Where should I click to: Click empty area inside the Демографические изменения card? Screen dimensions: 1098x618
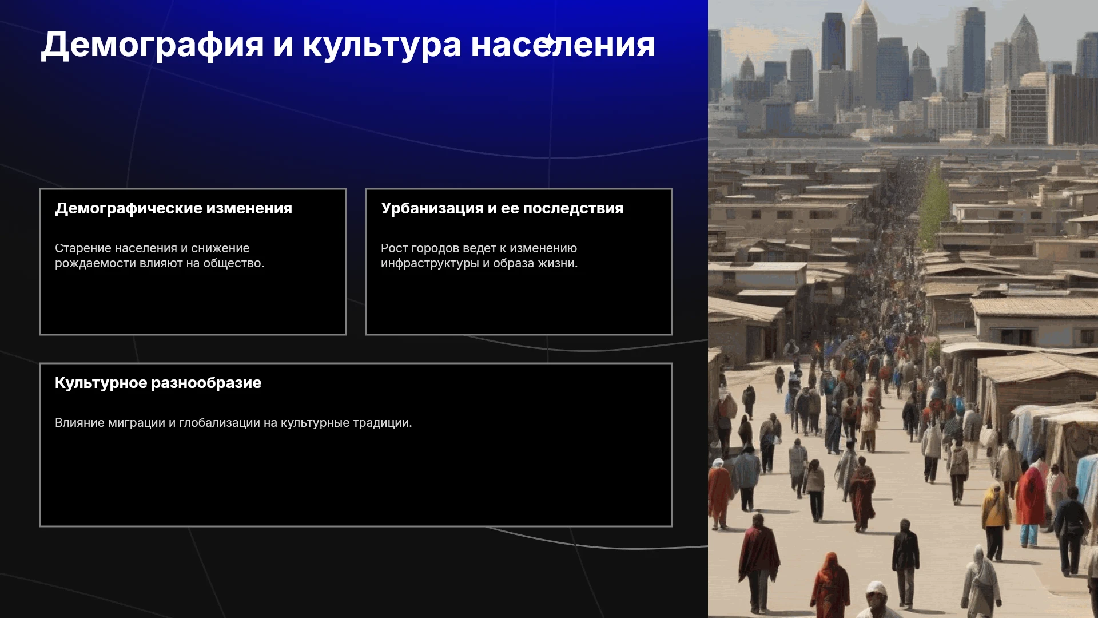tap(193, 303)
